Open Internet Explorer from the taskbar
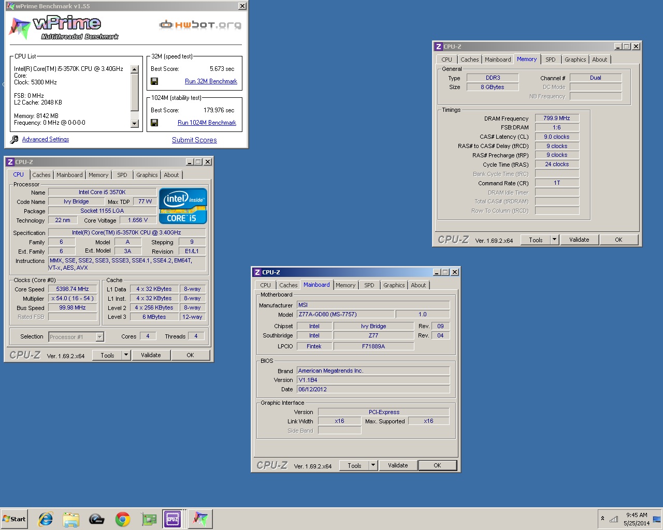The height and width of the screenshot is (530, 663). point(46,519)
